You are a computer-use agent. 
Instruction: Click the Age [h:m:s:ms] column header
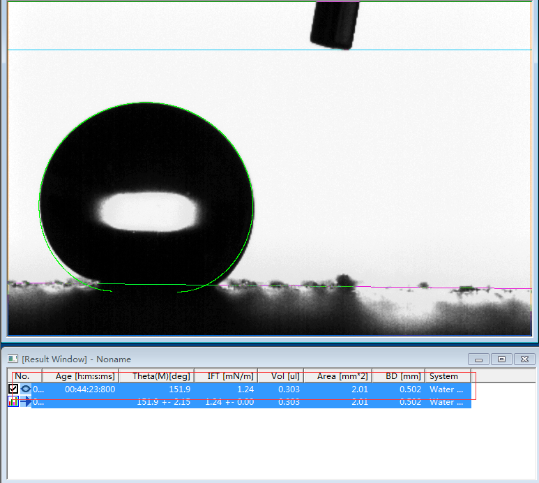[x=80, y=376]
